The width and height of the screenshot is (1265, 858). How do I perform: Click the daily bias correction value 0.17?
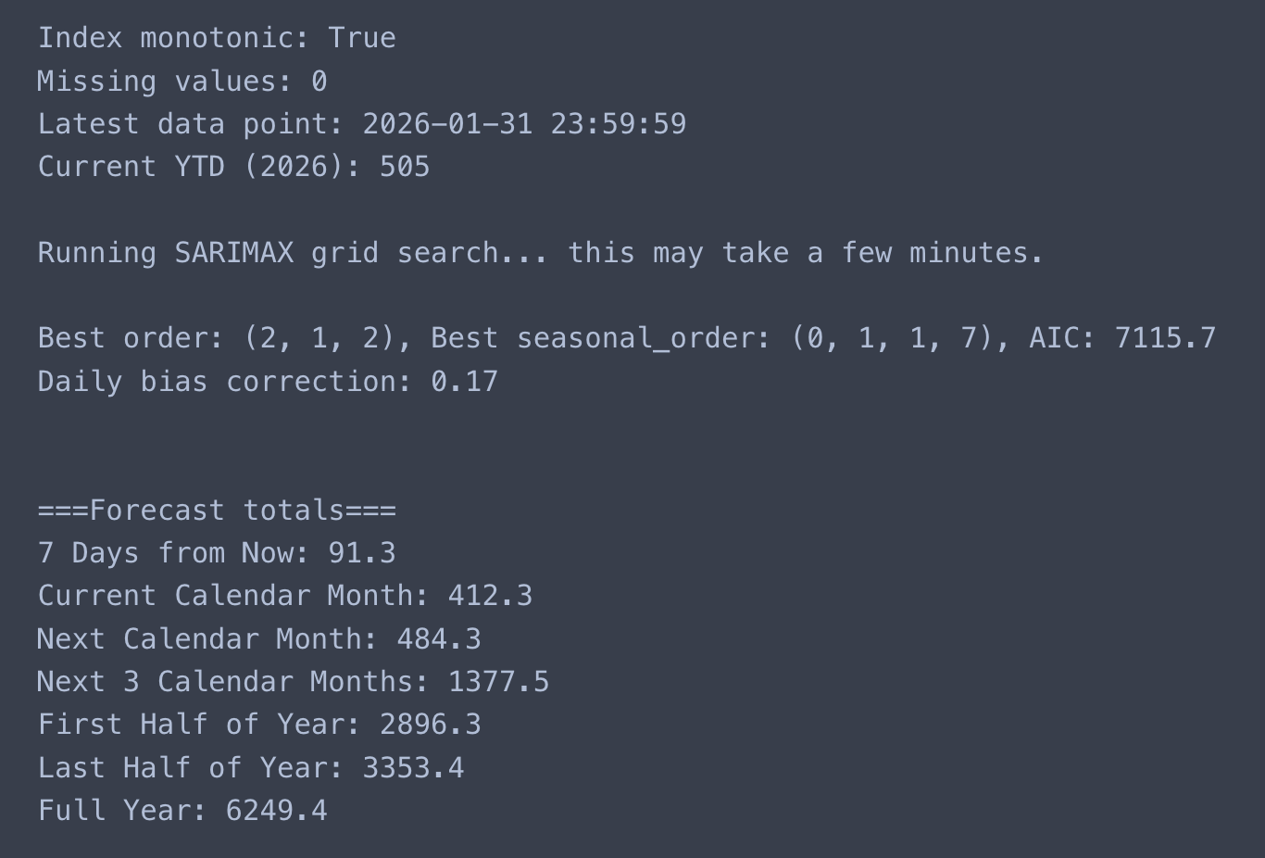point(464,382)
